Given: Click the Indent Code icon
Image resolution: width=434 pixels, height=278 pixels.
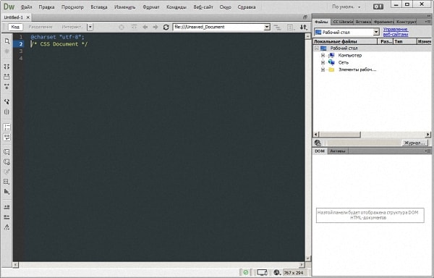Looking at the screenshot, I should [7, 207].
